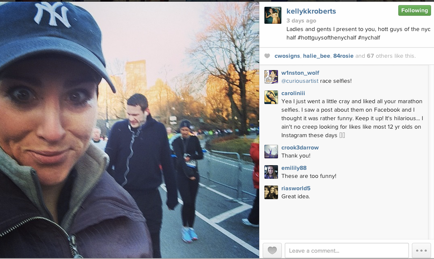This screenshot has height=259, width=434.
Task: Open the three-dots more options button
Action: pyautogui.click(x=421, y=251)
